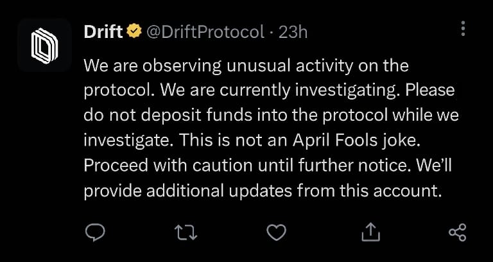Open the @DriftProtocol handle link
This screenshot has height=262, width=493.
click(206, 31)
